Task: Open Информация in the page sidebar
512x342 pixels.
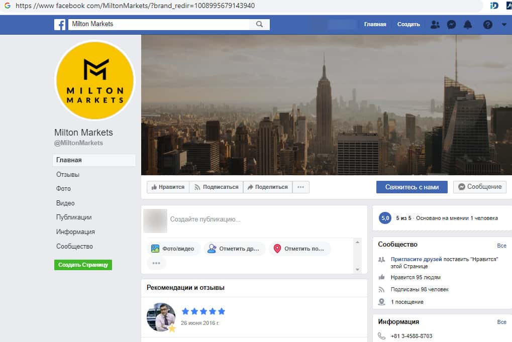Action: coord(75,232)
